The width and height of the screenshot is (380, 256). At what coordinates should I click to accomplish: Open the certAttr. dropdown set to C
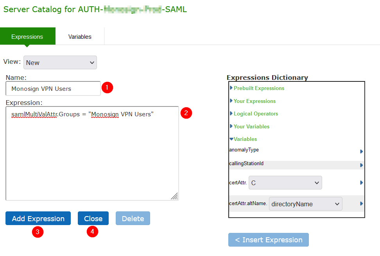(x=285, y=183)
